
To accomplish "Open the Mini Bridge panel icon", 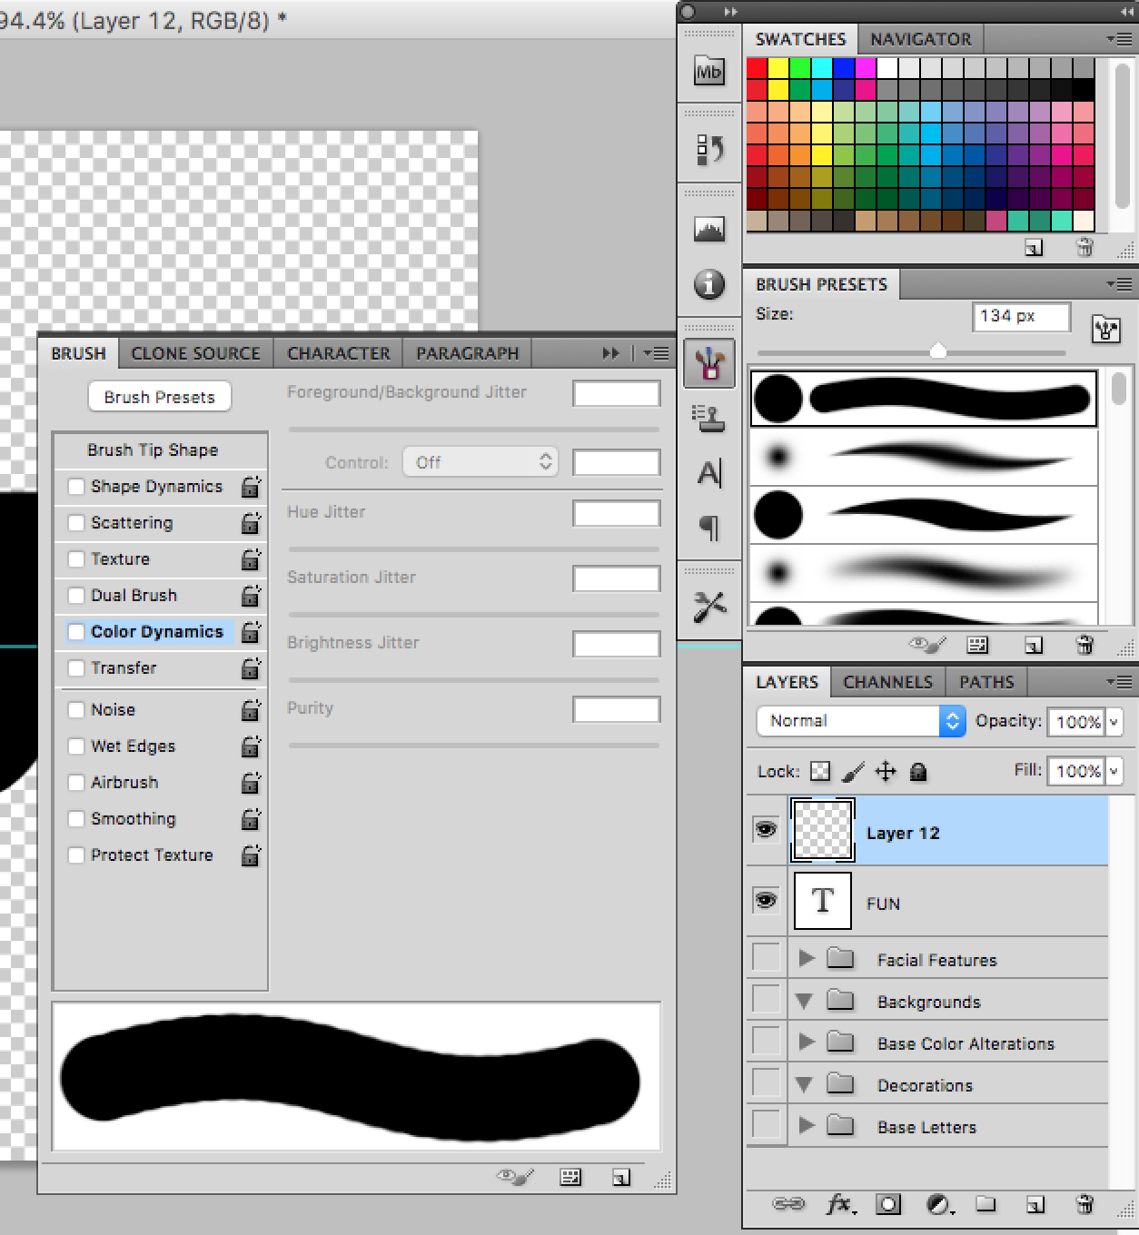I will coord(709,73).
